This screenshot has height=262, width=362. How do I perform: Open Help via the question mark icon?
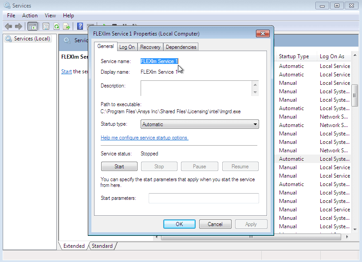[x=80, y=26]
